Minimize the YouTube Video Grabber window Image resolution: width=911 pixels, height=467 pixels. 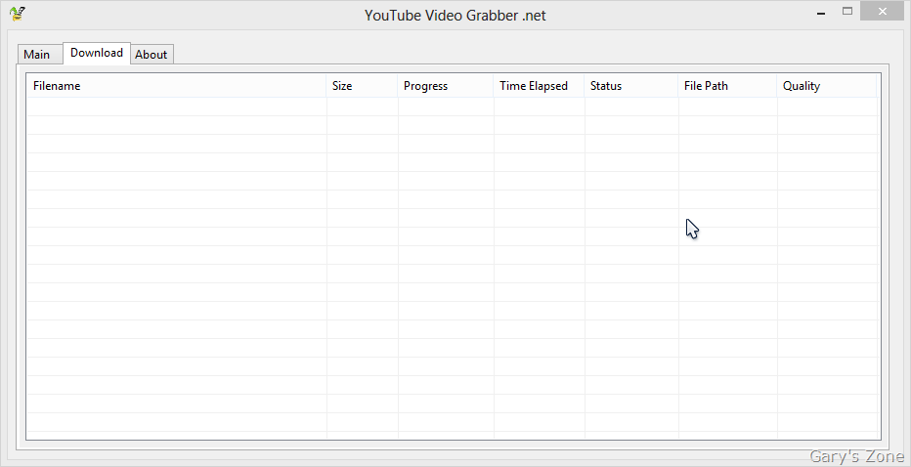(821, 12)
